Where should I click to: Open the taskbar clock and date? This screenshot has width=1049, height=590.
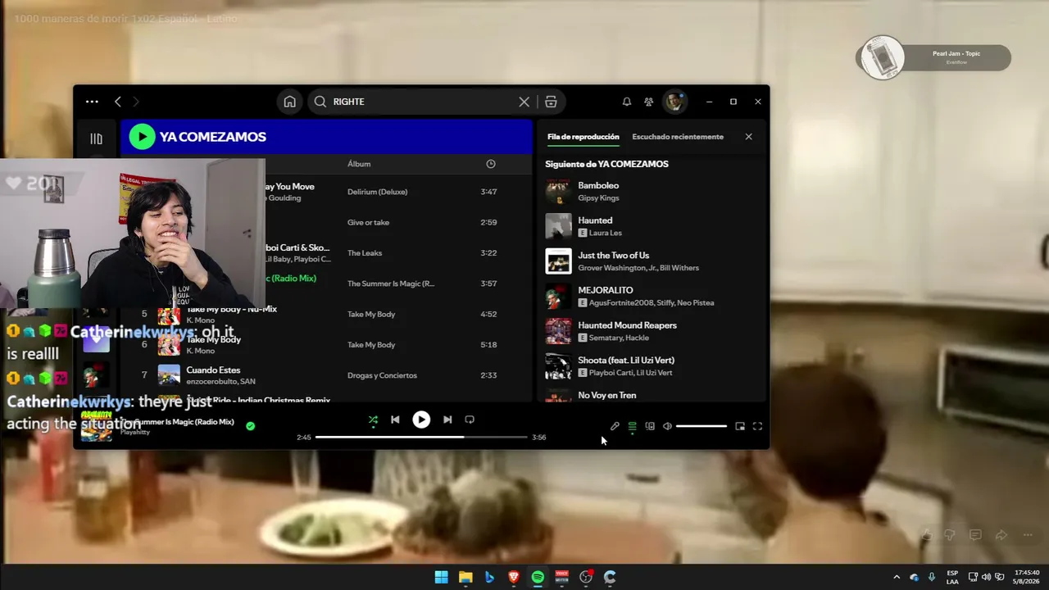[1027, 577]
